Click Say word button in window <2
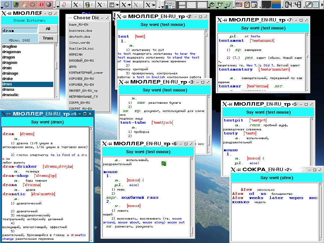The image size is (324, 243). [163, 25]
